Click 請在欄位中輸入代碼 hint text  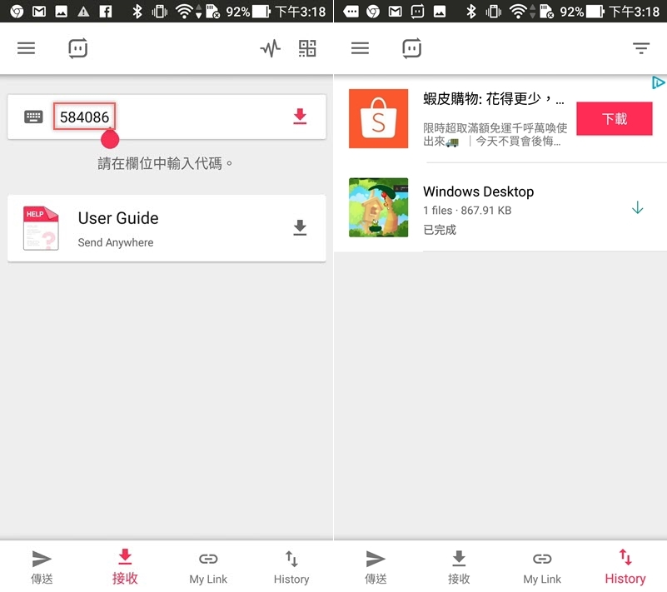(x=165, y=163)
